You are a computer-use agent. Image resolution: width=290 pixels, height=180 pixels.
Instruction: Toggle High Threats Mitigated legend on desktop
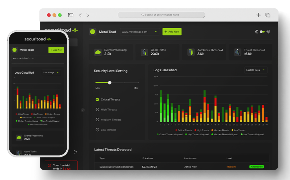coord(197,134)
